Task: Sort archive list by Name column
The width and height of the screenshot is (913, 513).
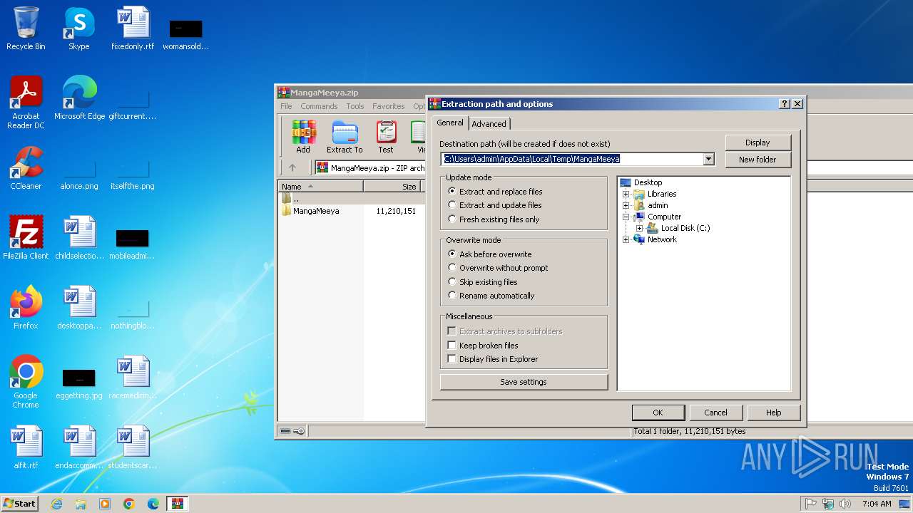Action: click(321, 187)
